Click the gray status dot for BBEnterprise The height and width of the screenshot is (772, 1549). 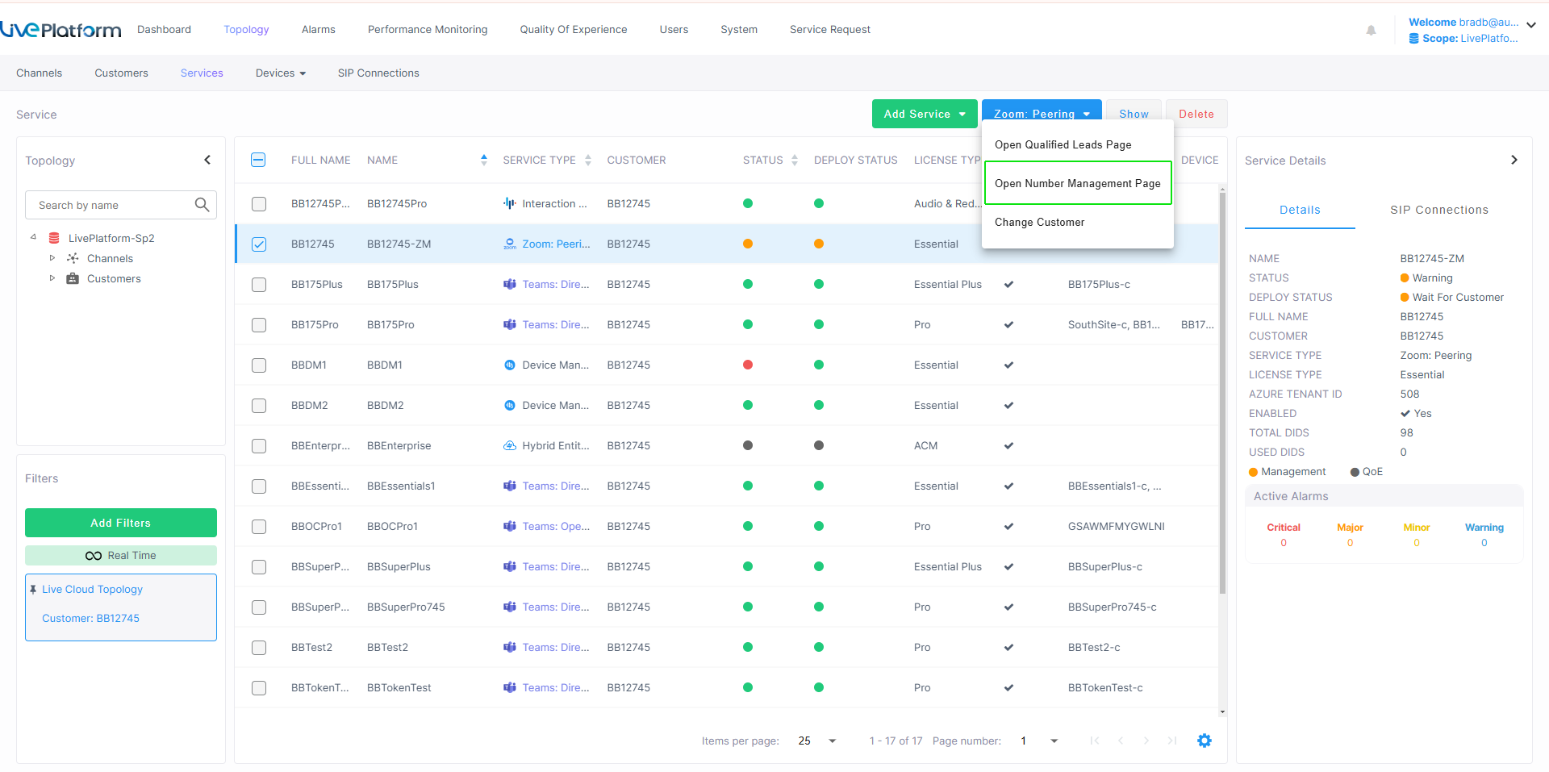(748, 445)
